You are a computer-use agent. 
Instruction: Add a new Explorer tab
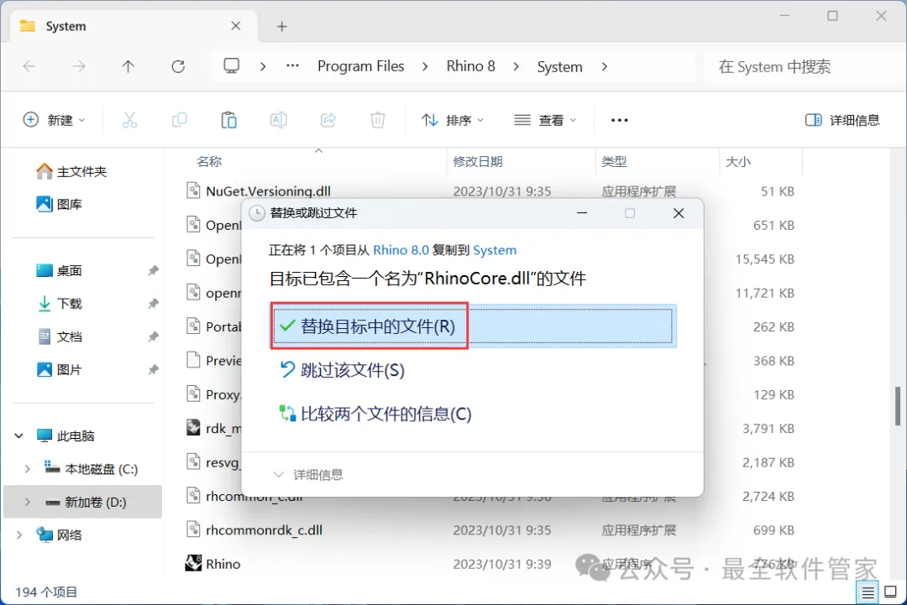click(281, 27)
